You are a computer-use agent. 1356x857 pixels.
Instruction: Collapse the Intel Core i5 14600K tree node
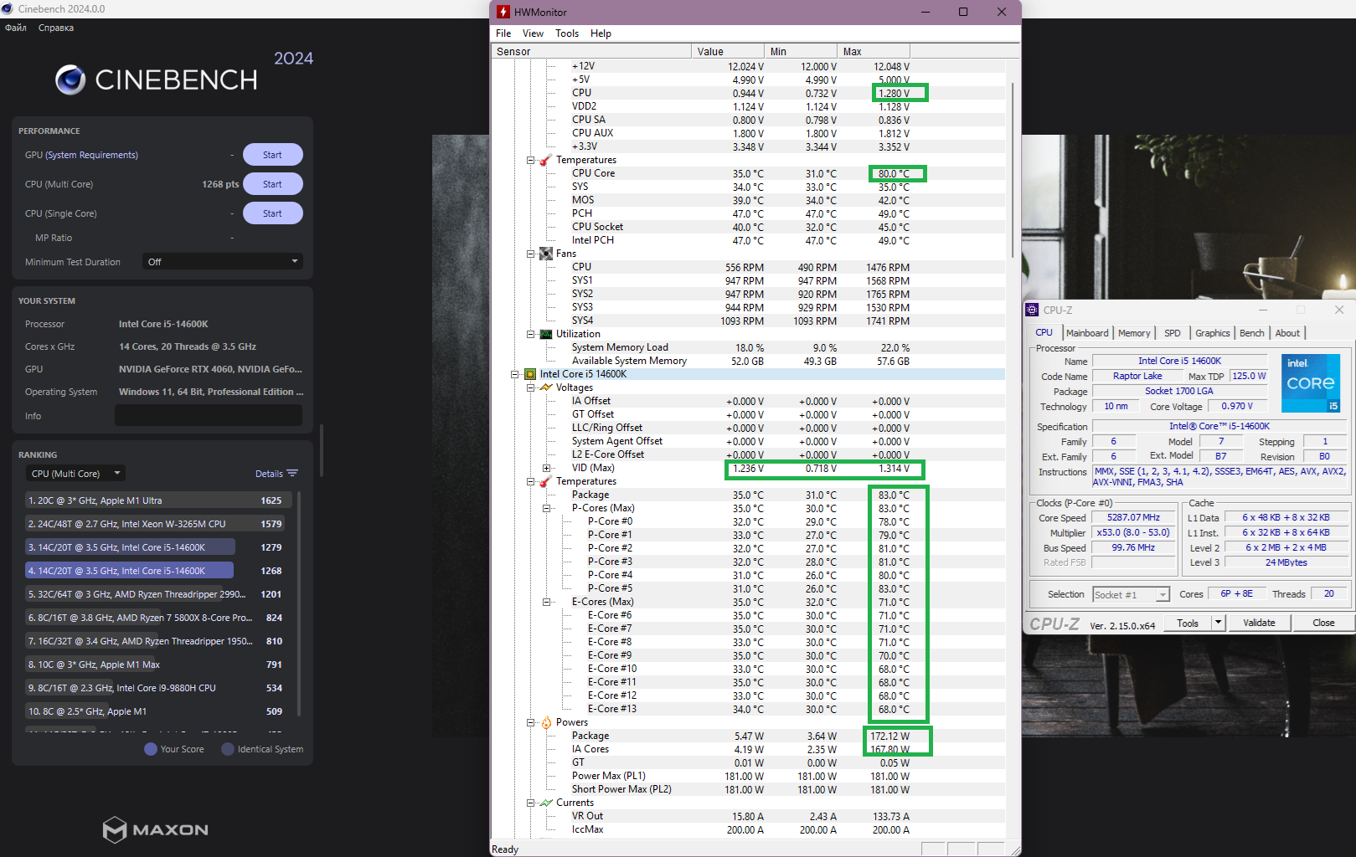pos(514,374)
